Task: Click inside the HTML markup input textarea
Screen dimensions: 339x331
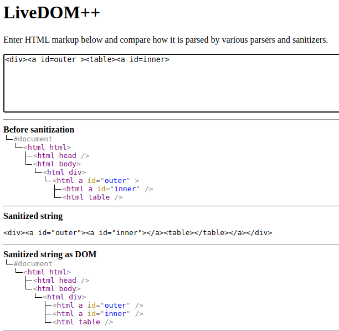Action: (171, 83)
